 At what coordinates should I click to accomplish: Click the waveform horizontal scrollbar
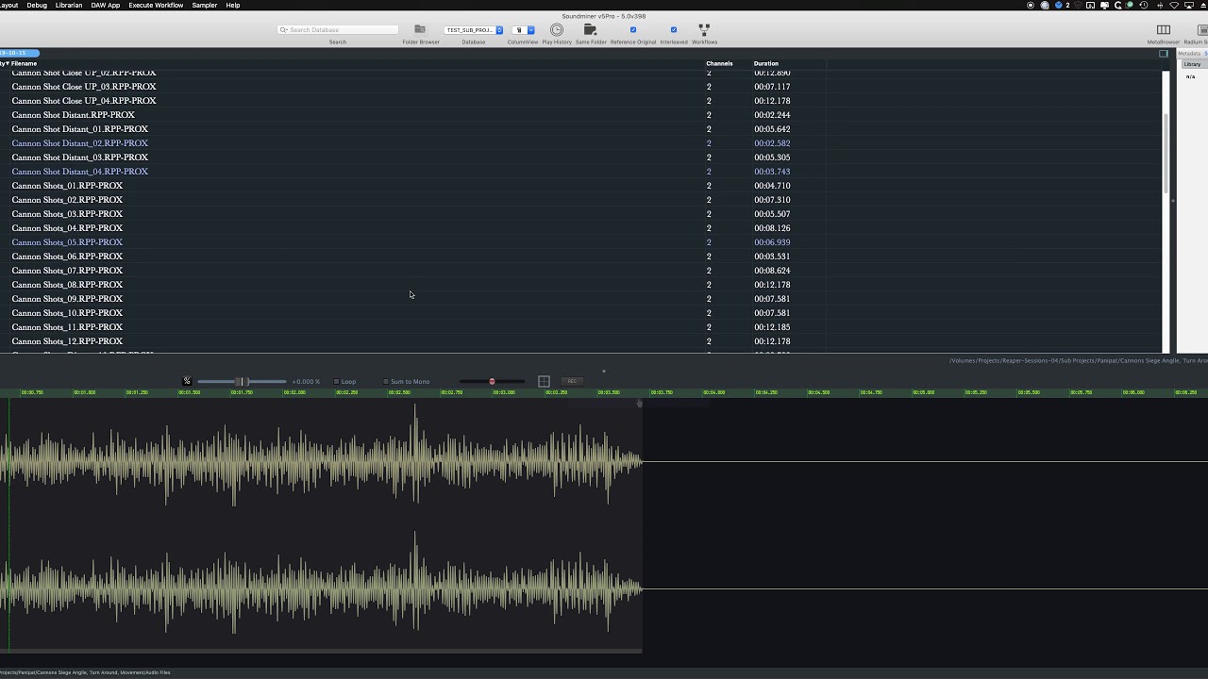(x=321, y=651)
